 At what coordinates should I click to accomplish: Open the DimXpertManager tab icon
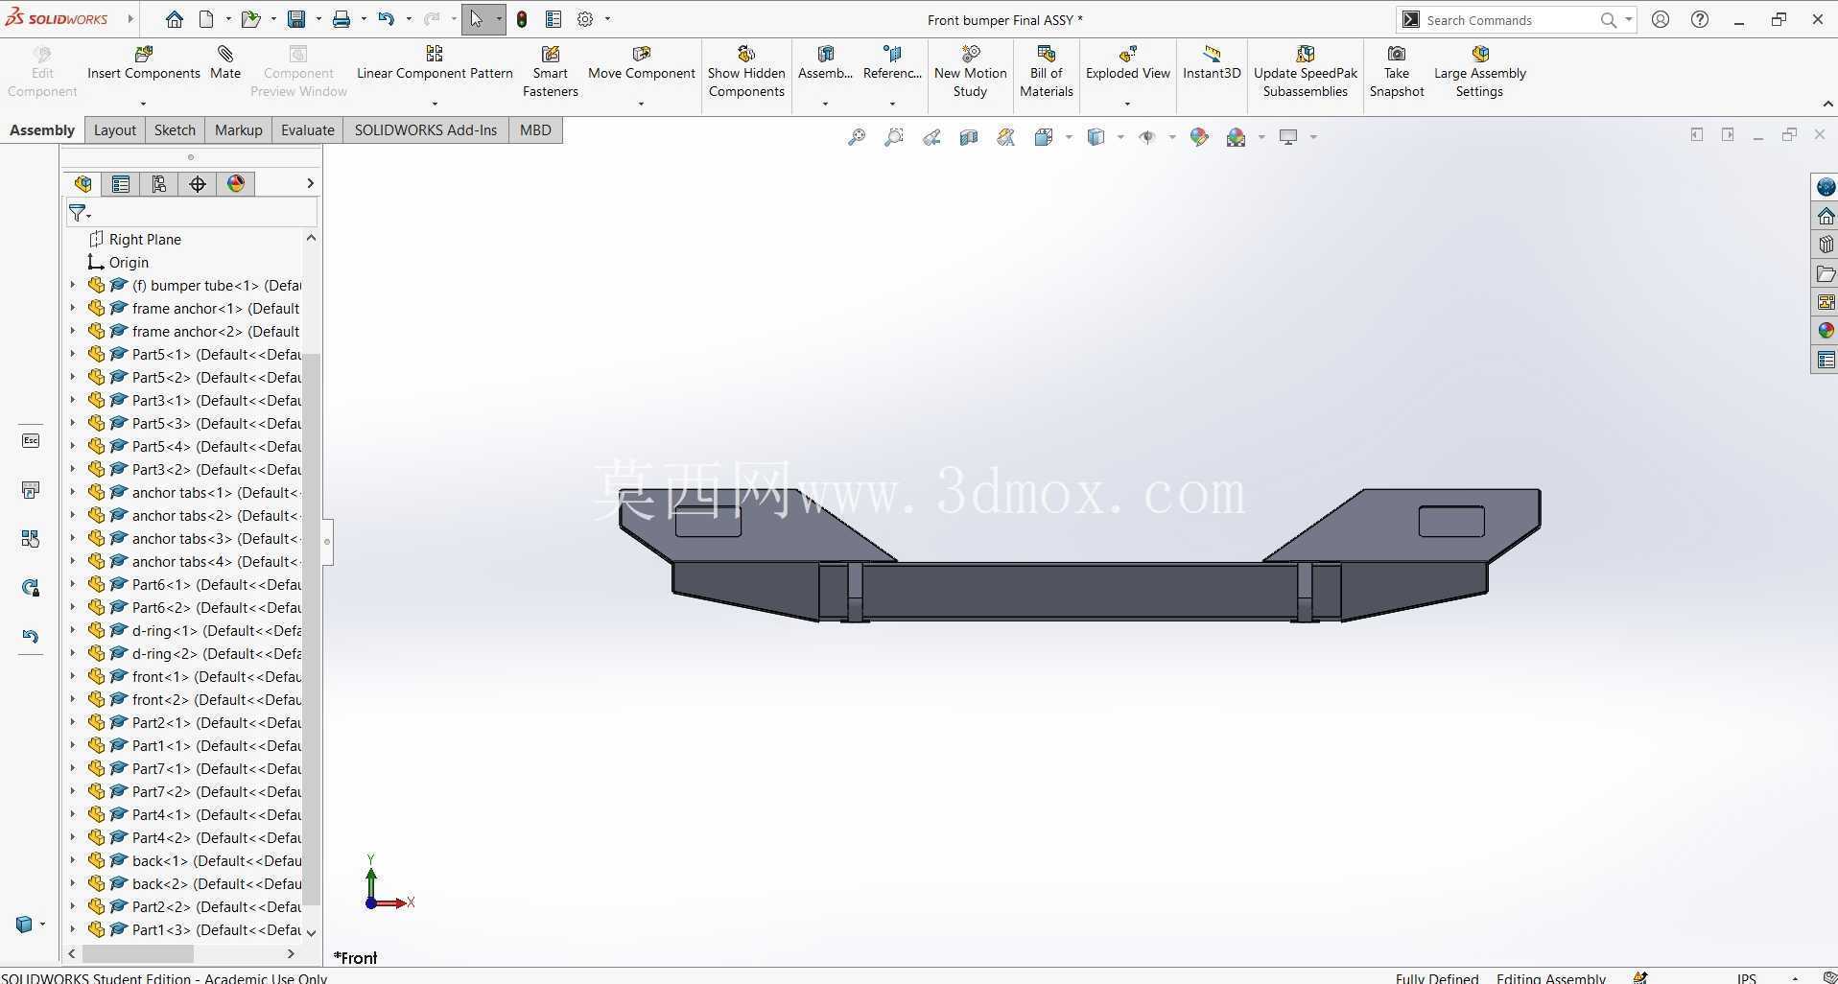[x=198, y=183]
